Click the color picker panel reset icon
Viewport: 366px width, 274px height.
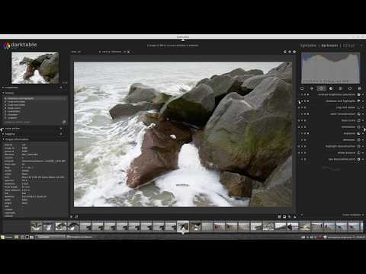pos(61,129)
